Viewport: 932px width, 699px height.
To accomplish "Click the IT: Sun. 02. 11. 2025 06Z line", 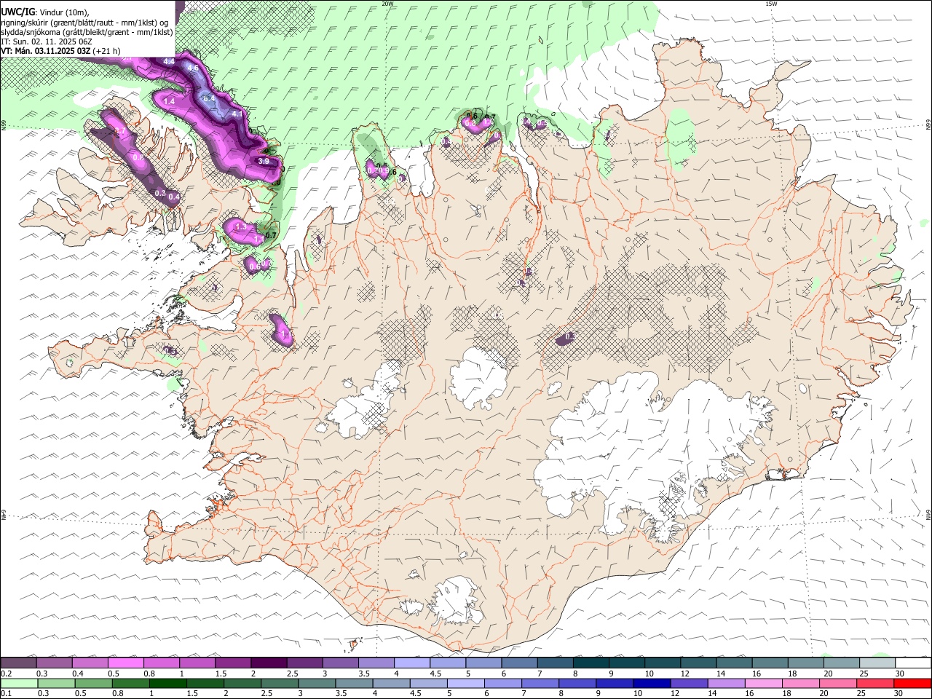I will pyautogui.click(x=46, y=42).
